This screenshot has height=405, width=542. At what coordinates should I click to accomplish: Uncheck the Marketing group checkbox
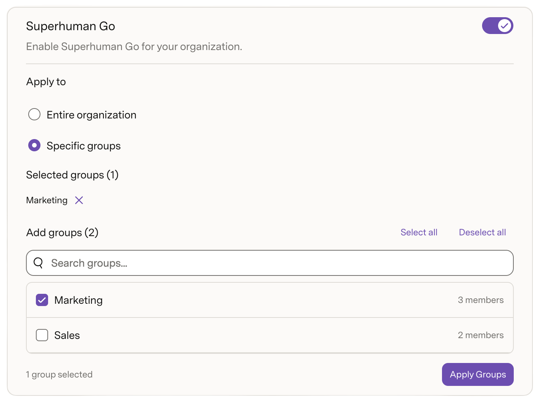pos(42,300)
